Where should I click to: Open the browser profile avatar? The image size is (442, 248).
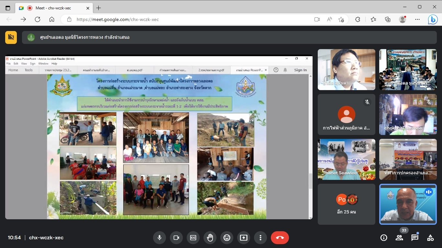tap(403, 19)
